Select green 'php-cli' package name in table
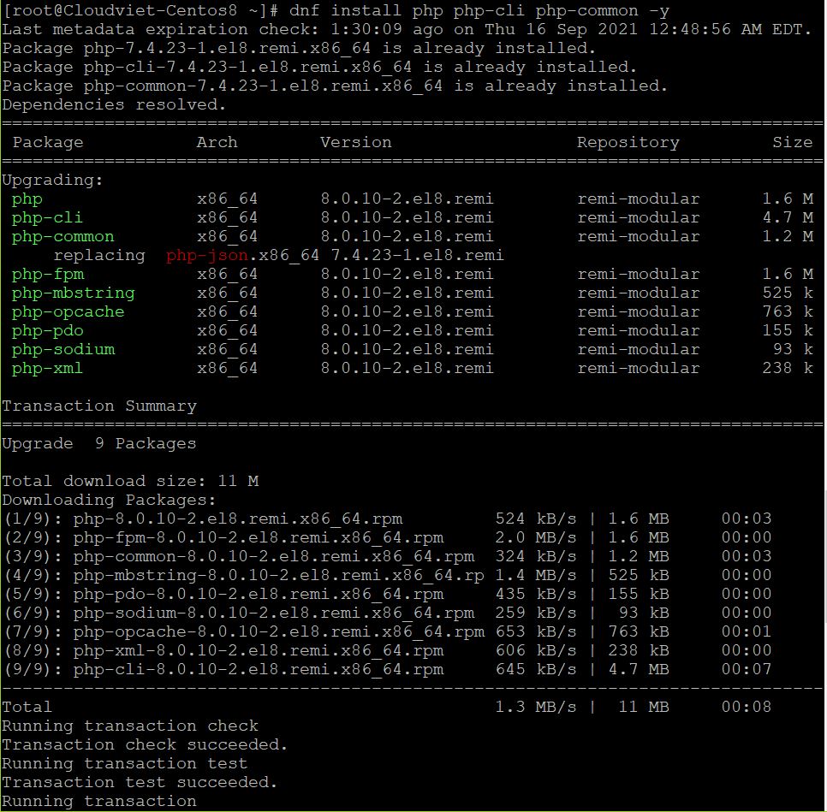This screenshot has width=827, height=812. pyautogui.click(x=47, y=218)
